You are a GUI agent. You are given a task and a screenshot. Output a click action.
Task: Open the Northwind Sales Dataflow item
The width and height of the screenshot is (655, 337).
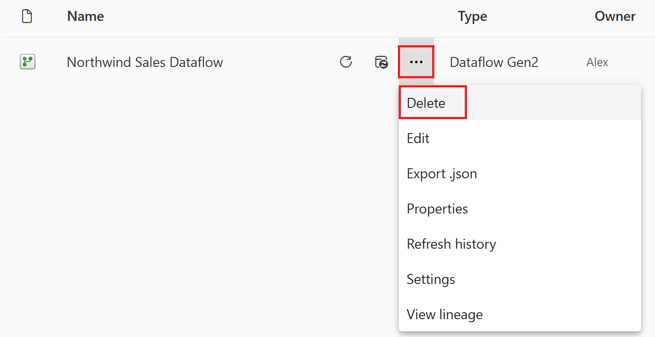[144, 62]
